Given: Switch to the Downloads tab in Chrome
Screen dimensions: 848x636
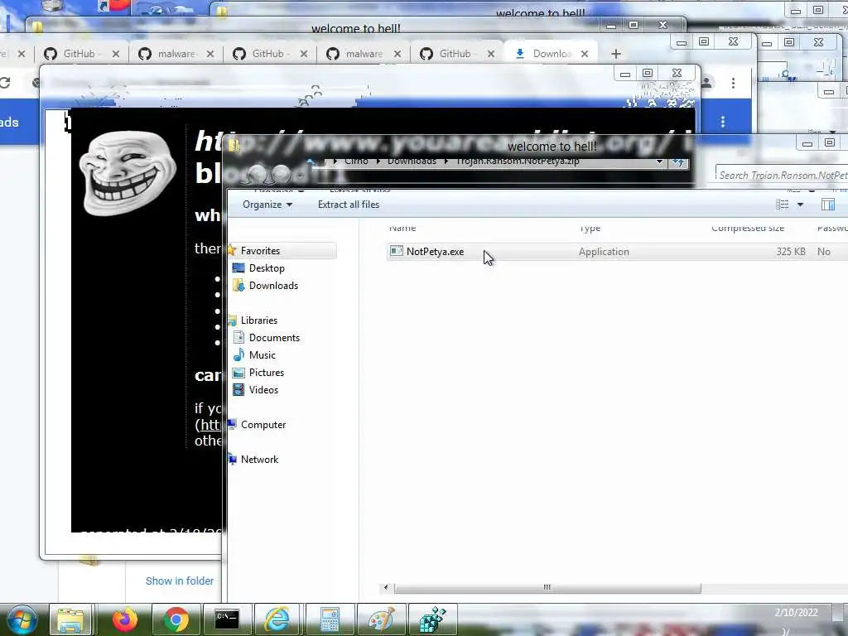Looking at the screenshot, I should (551, 54).
